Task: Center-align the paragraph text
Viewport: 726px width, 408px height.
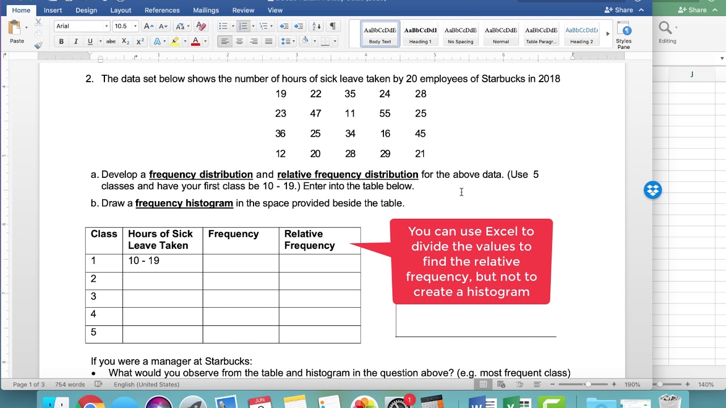Action: click(239, 41)
